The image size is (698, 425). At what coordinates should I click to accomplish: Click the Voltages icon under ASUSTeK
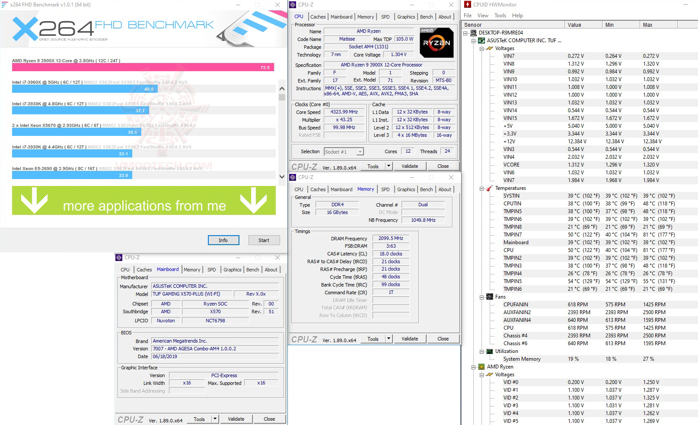click(490, 48)
